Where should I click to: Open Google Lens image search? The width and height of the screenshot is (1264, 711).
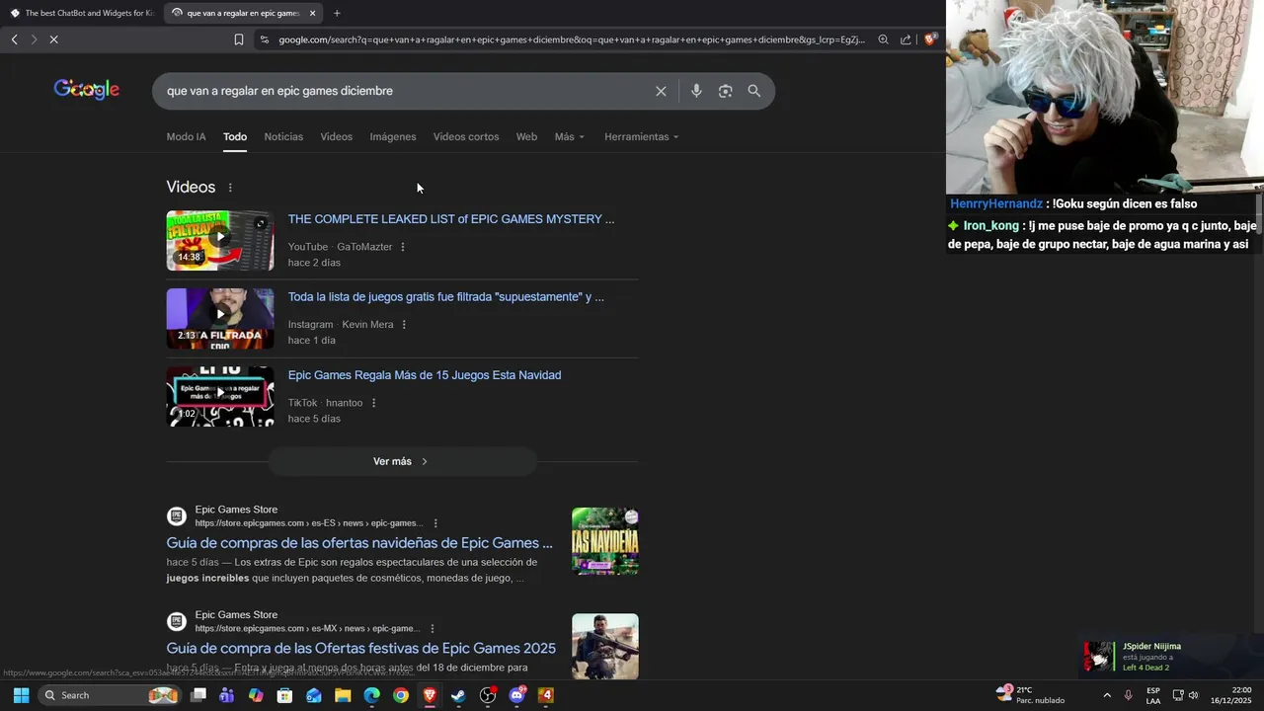pyautogui.click(x=725, y=91)
